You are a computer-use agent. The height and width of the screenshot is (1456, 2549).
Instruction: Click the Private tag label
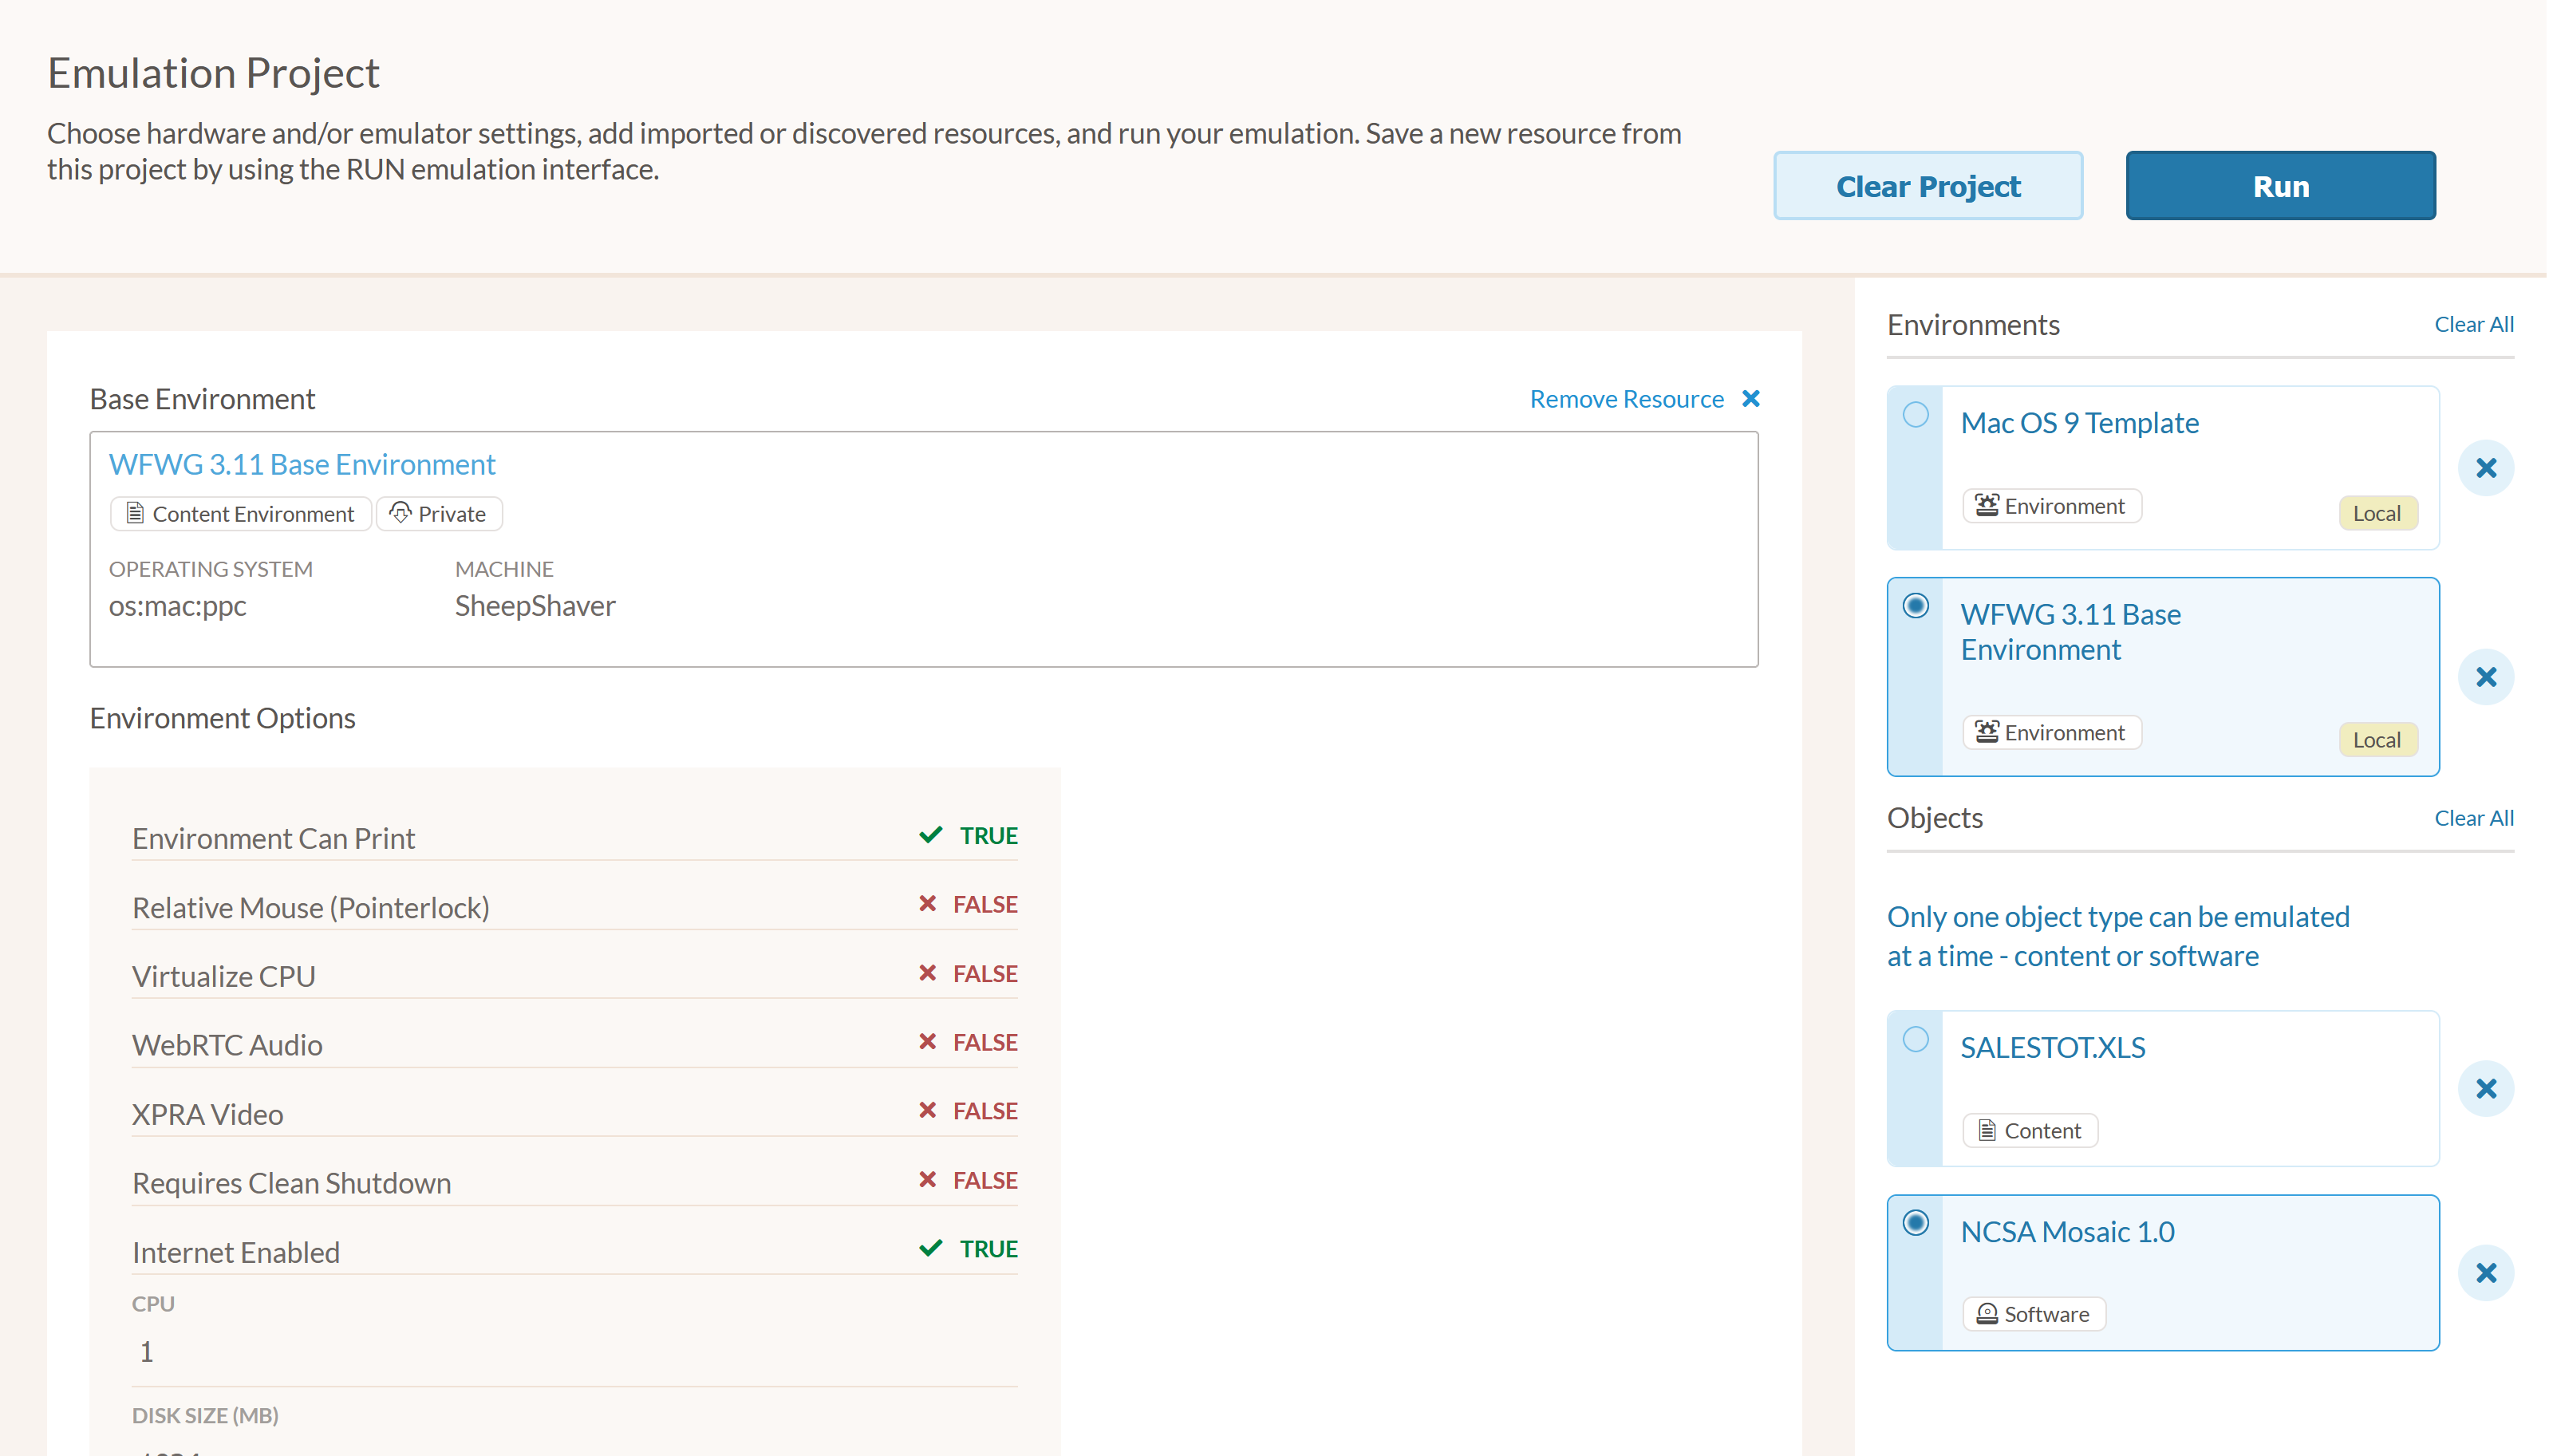point(451,514)
